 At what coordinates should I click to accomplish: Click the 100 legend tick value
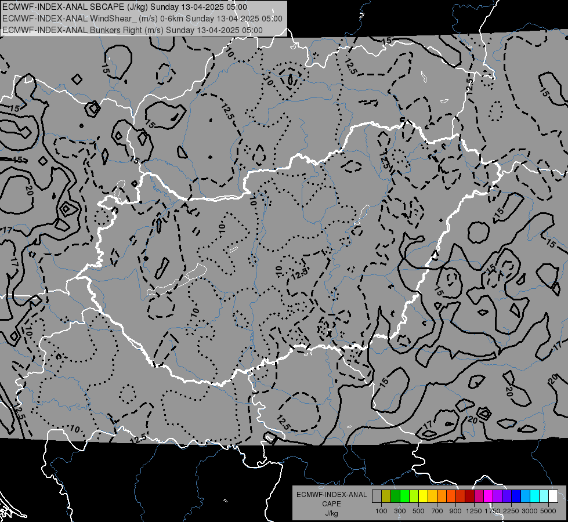tap(381, 511)
